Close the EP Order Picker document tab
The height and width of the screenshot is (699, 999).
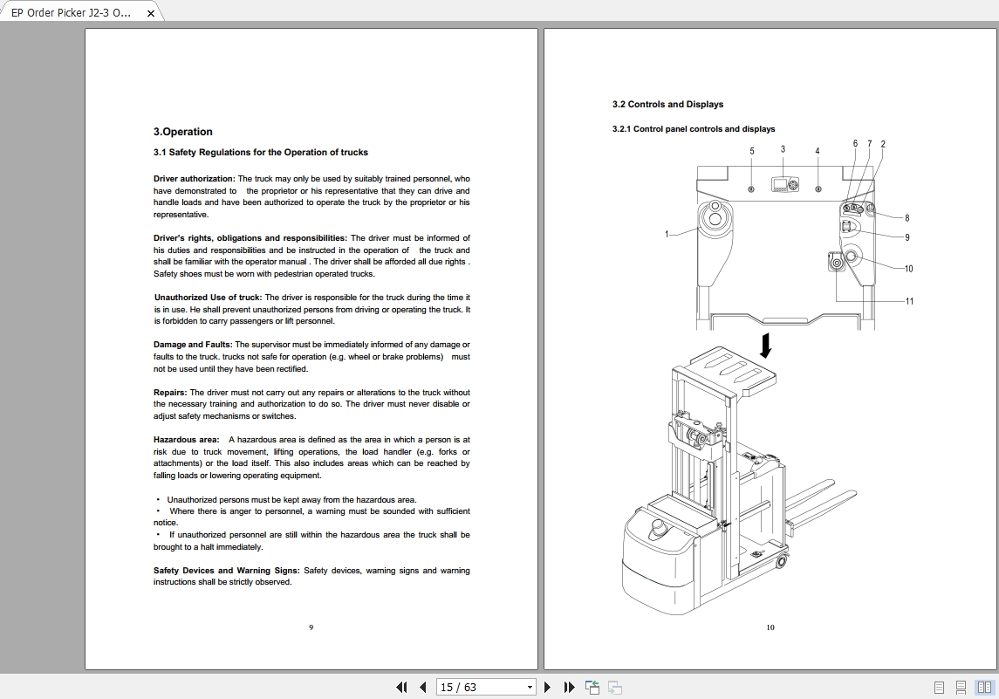149,12
